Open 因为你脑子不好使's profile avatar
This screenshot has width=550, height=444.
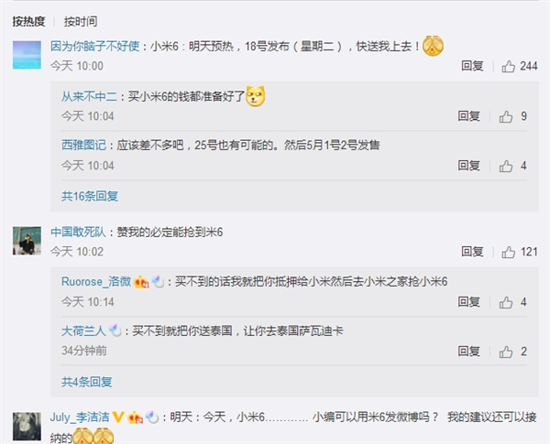click(x=27, y=55)
